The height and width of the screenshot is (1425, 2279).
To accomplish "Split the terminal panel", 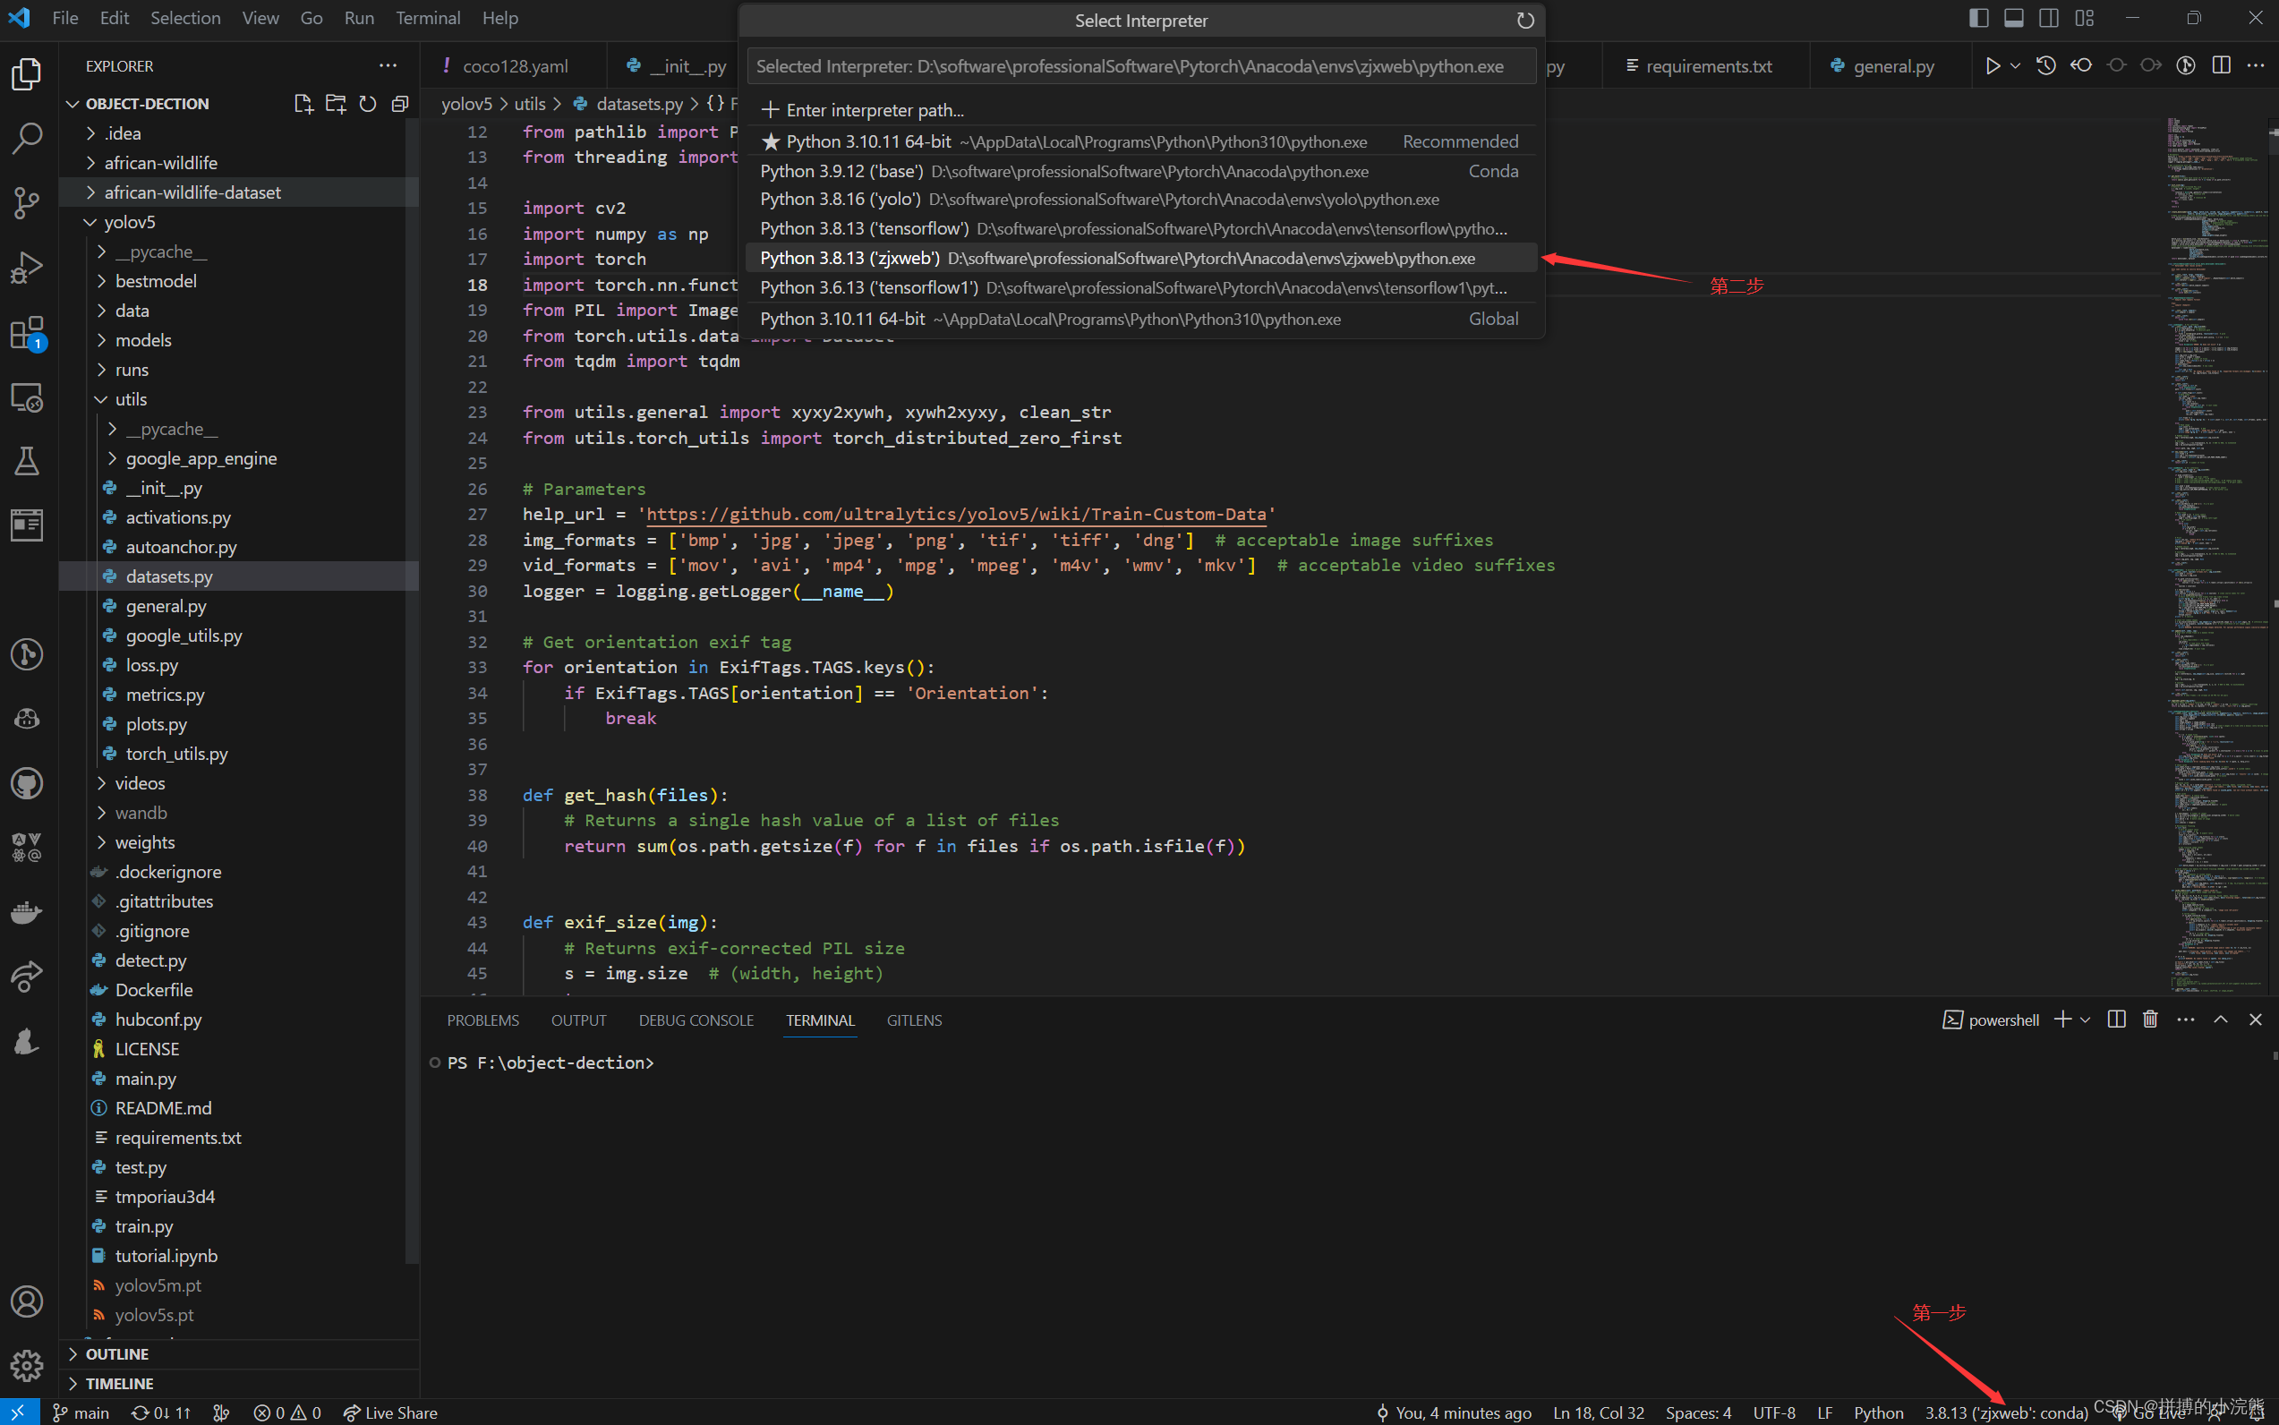I will (x=2116, y=1020).
